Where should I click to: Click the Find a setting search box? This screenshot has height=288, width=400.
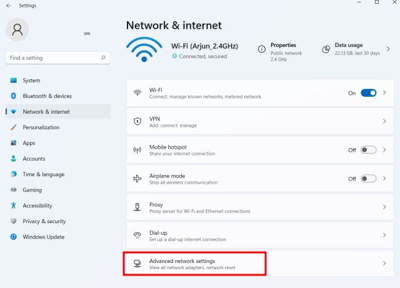click(58, 58)
